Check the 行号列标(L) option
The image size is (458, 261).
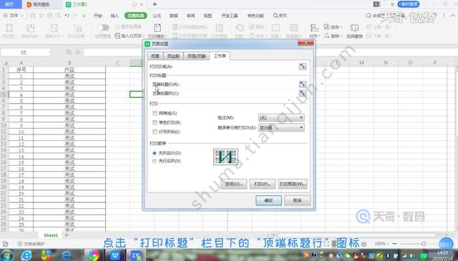[x=155, y=132]
